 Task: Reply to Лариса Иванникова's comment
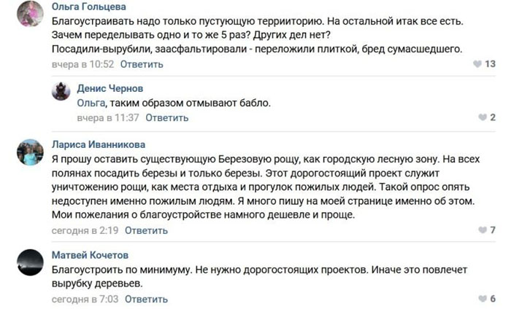coord(146,230)
